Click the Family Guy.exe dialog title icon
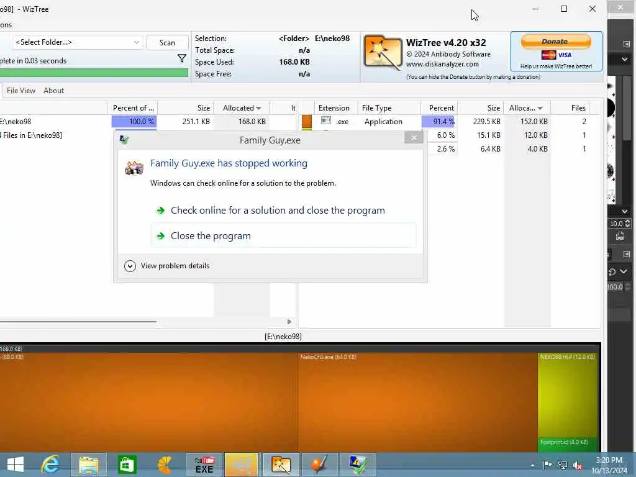This screenshot has height=477, width=636. (124, 140)
